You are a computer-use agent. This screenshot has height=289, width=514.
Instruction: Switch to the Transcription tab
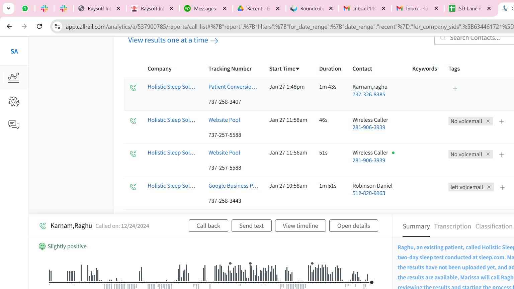point(452,226)
